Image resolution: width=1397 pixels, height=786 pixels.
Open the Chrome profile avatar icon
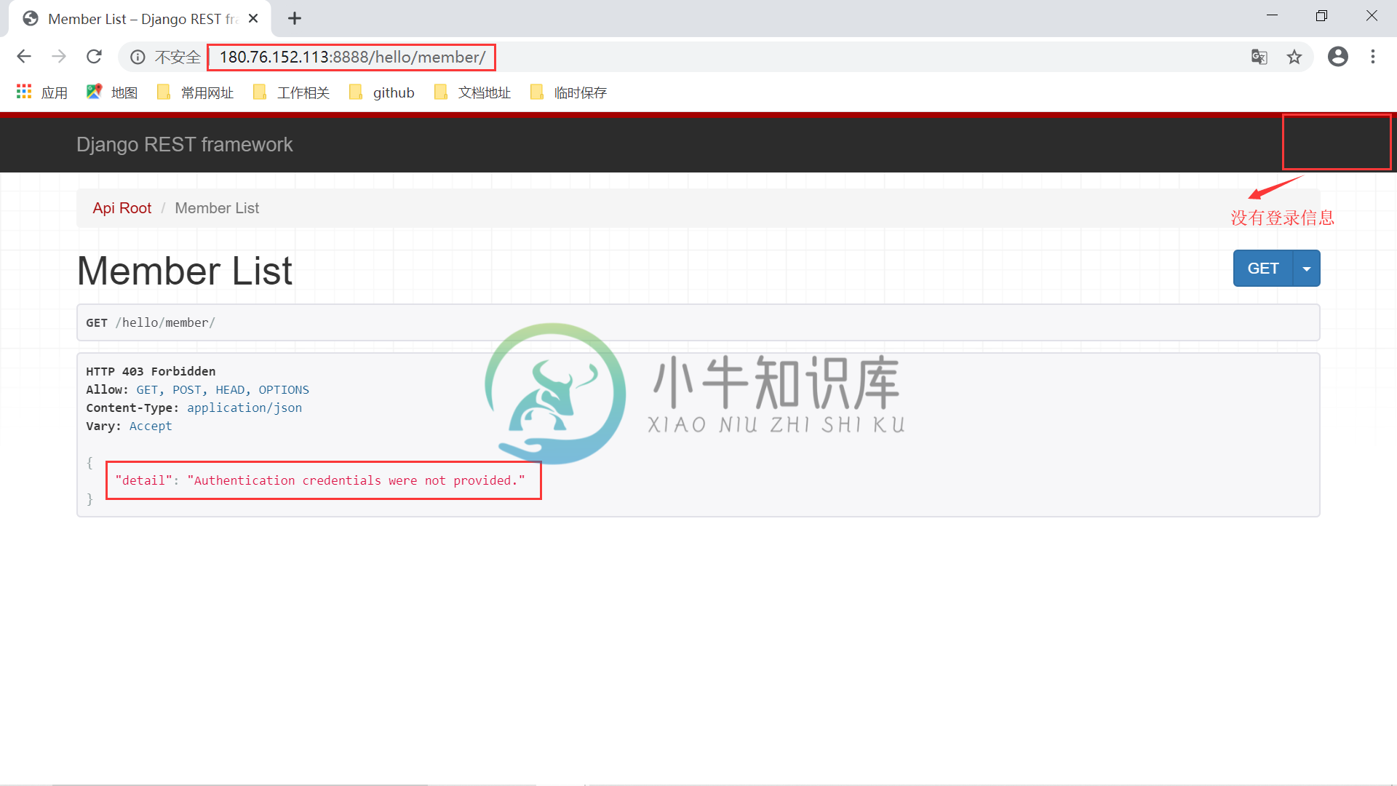tap(1338, 57)
